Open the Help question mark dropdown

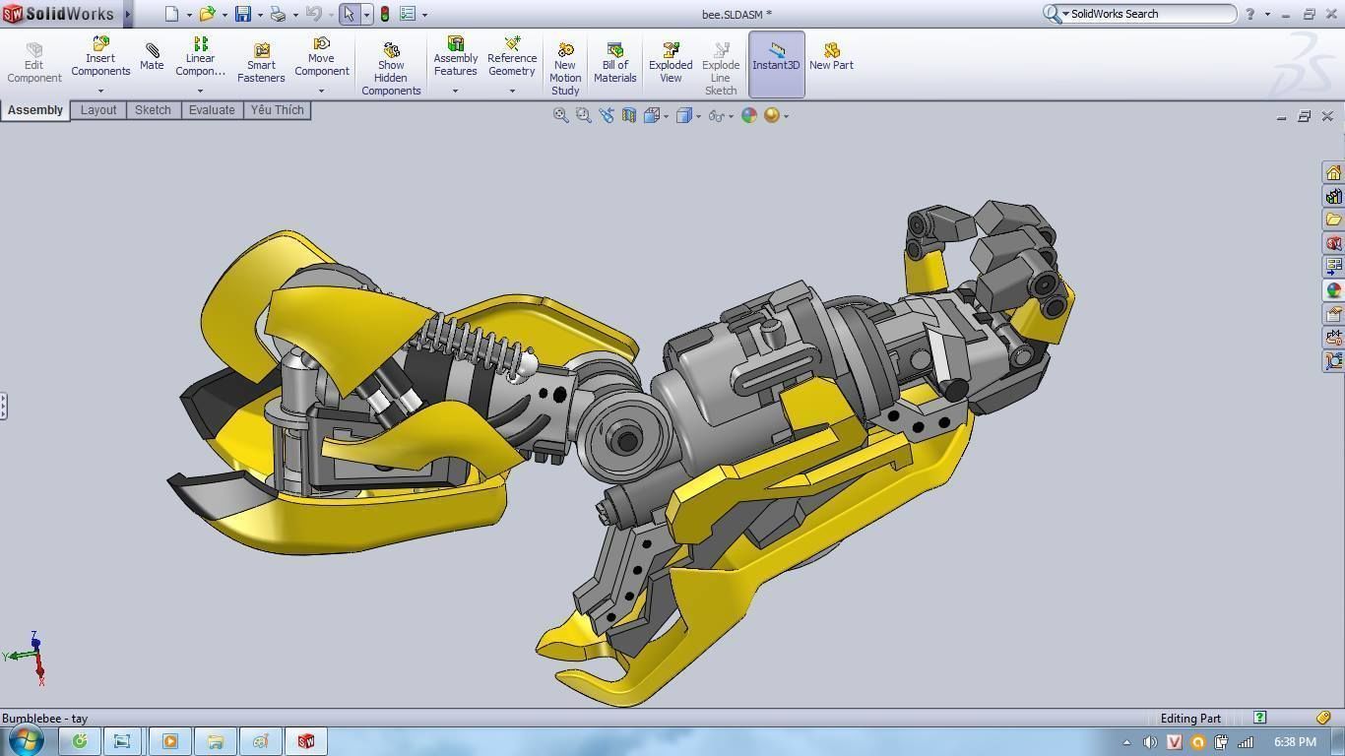click(1267, 14)
